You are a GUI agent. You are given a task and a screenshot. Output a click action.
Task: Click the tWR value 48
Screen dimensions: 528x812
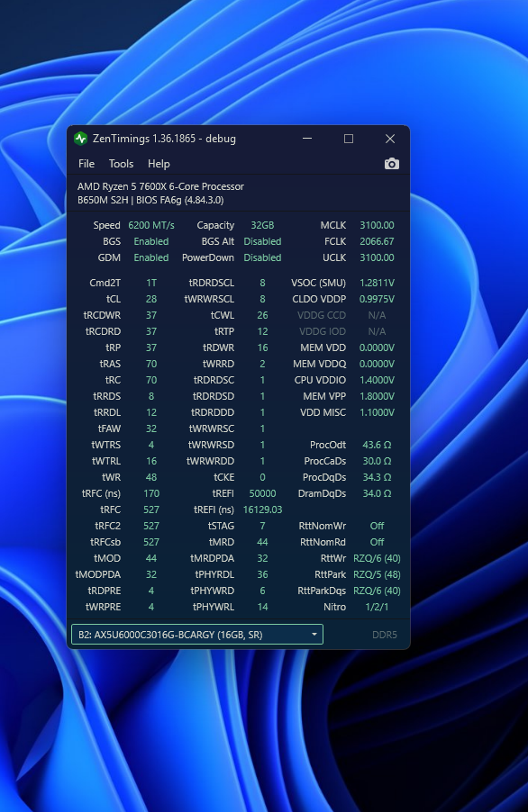[x=151, y=477]
